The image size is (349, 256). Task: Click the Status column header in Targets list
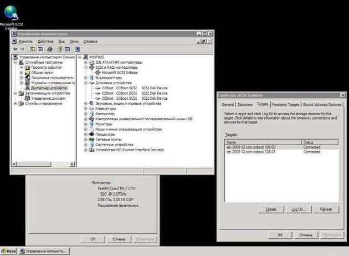(320, 142)
